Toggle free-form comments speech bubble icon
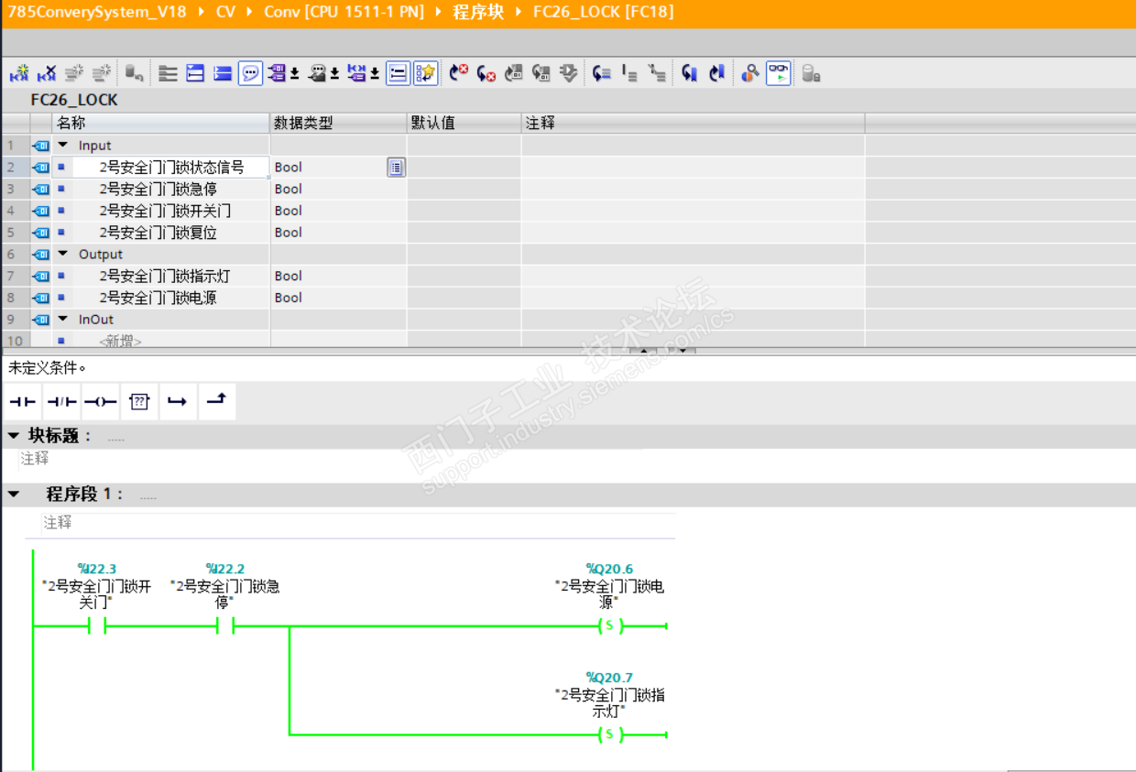Screen dimensions: 1136x772 tap(250, 73)
